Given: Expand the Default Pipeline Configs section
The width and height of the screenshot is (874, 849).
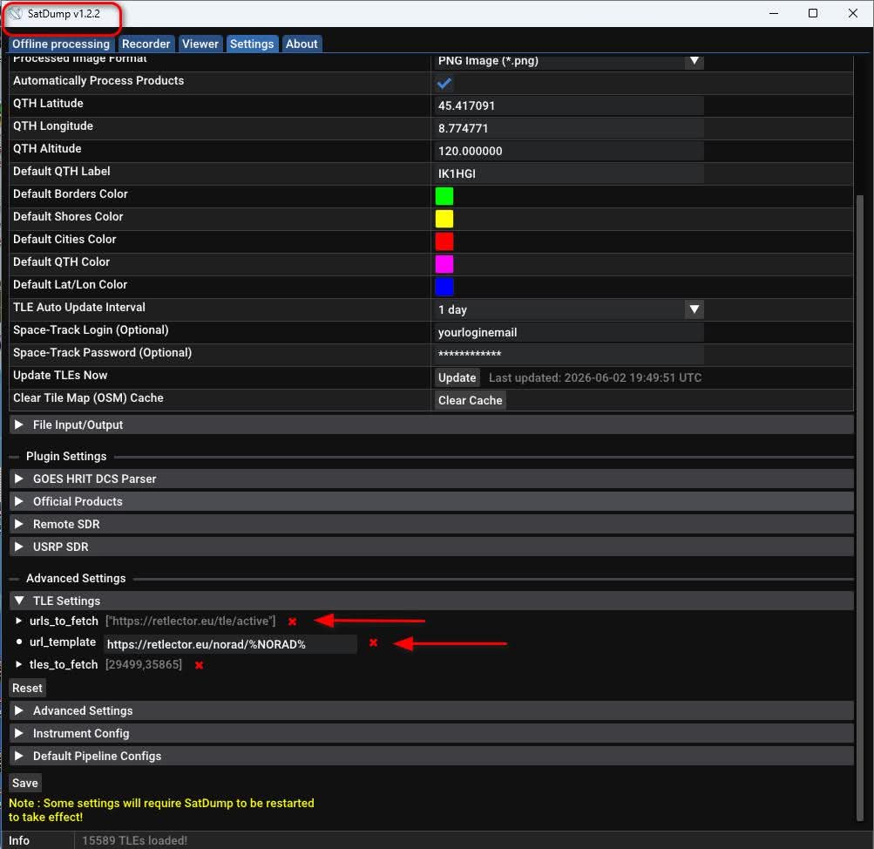Looking at the screenshot, I should point(431,756).
